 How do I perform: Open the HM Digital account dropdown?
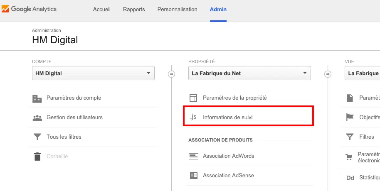pyautogui.click(x=93, y=73)
